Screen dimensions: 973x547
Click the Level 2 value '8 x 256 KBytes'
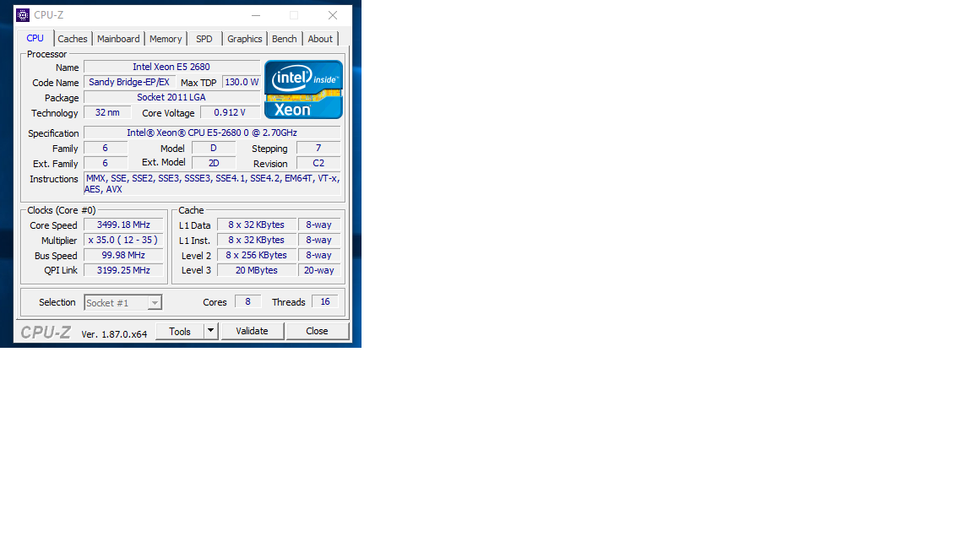256,256
